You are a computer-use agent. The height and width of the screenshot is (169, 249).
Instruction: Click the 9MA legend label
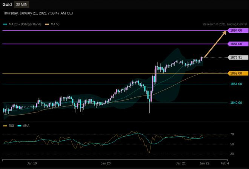[26, 126]
